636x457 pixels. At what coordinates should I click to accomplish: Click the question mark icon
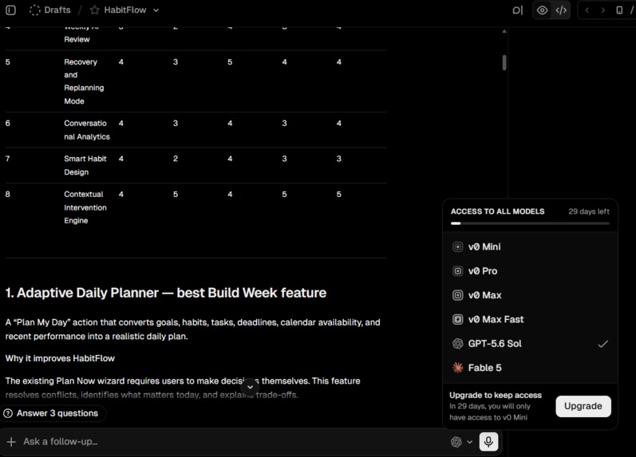click(x=8, y=413)
